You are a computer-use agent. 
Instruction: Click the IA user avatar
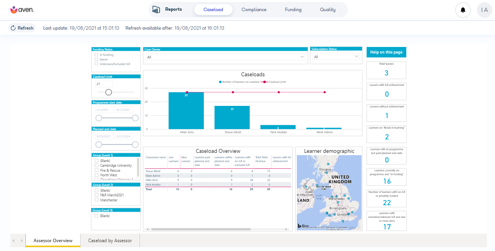click(485, 10)
